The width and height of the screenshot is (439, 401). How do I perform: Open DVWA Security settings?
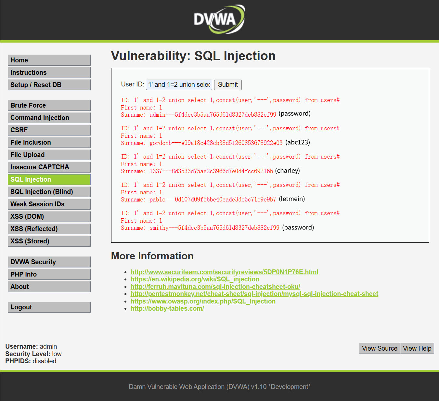click(49, 262)
